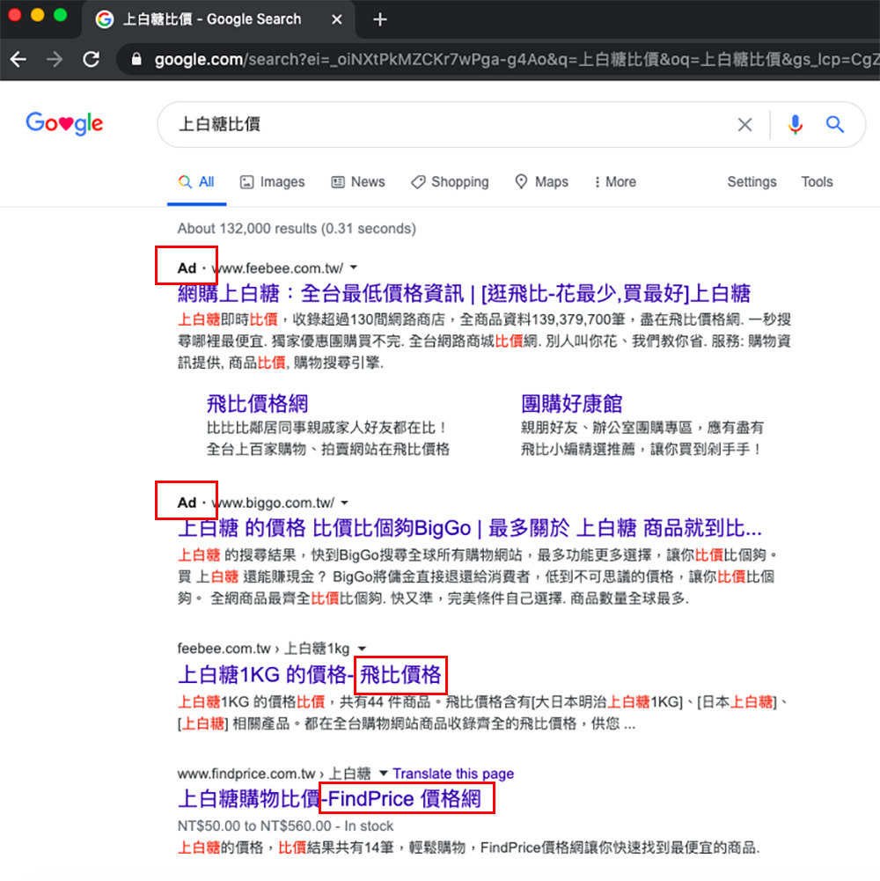The width and height of the screenshot is (880, 881).
Task: Click the browser back arrow
Action: coord(18,60)
